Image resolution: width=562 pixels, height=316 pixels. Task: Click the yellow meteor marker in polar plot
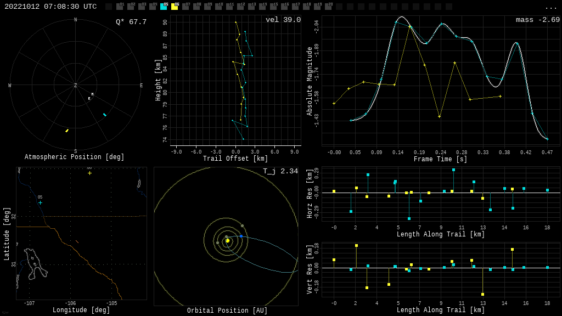67,131
